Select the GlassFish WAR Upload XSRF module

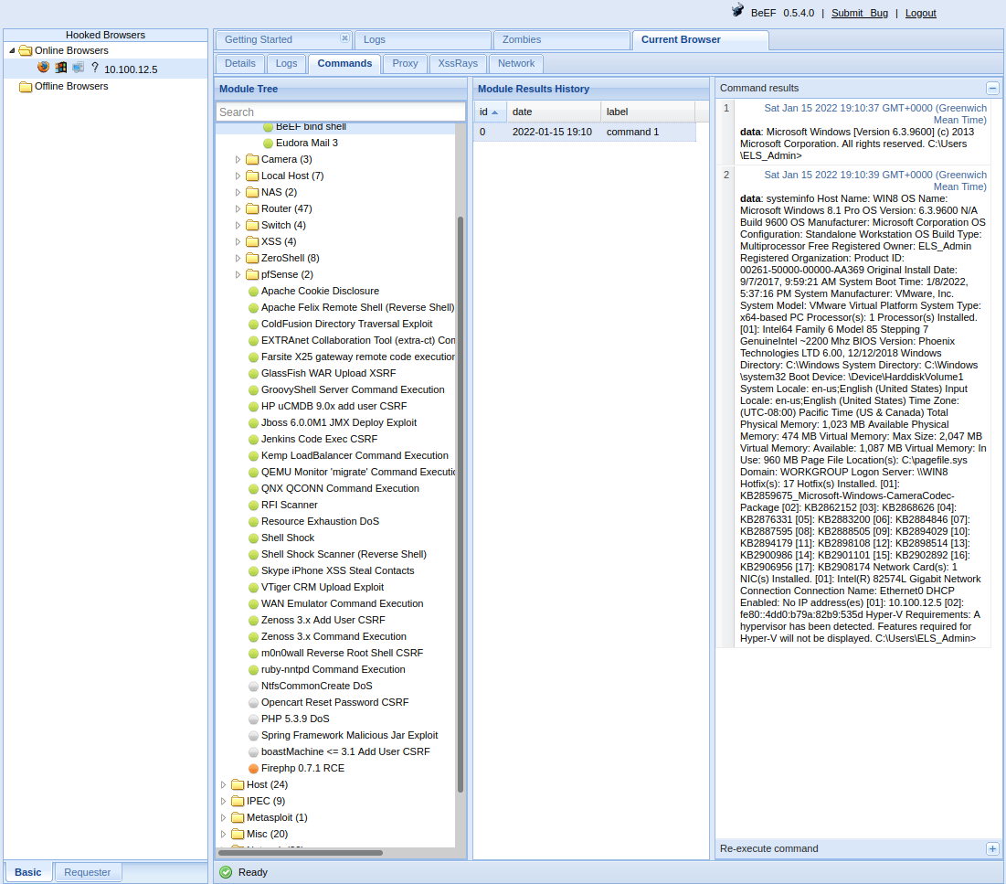329,373
